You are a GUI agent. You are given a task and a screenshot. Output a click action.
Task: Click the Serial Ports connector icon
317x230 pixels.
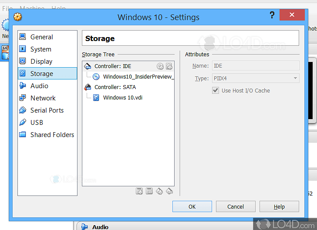[x=23, y=110]
